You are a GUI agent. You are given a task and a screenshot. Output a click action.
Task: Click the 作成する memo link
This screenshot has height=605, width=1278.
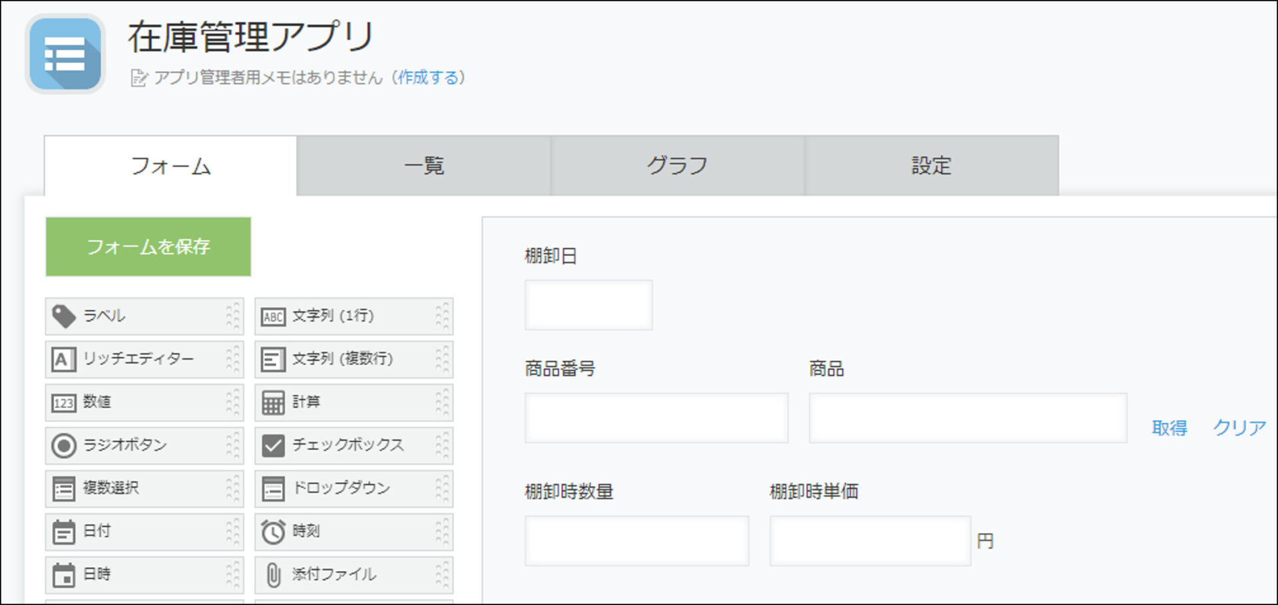click(428, 78)
